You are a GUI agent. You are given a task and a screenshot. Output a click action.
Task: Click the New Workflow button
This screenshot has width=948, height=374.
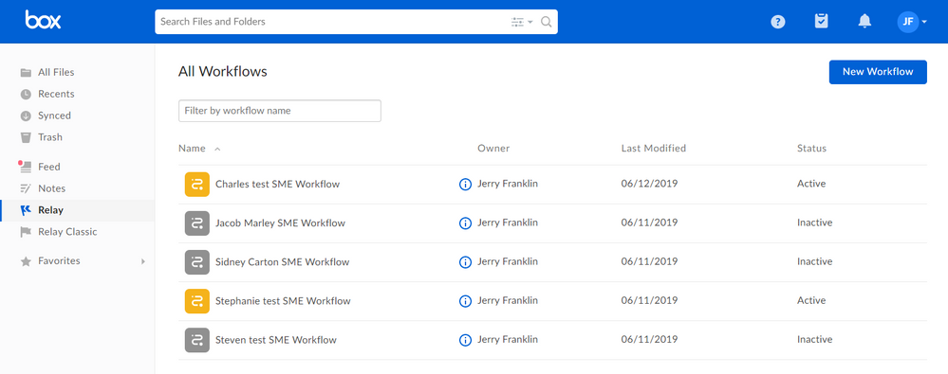click(x=878, y=72)
